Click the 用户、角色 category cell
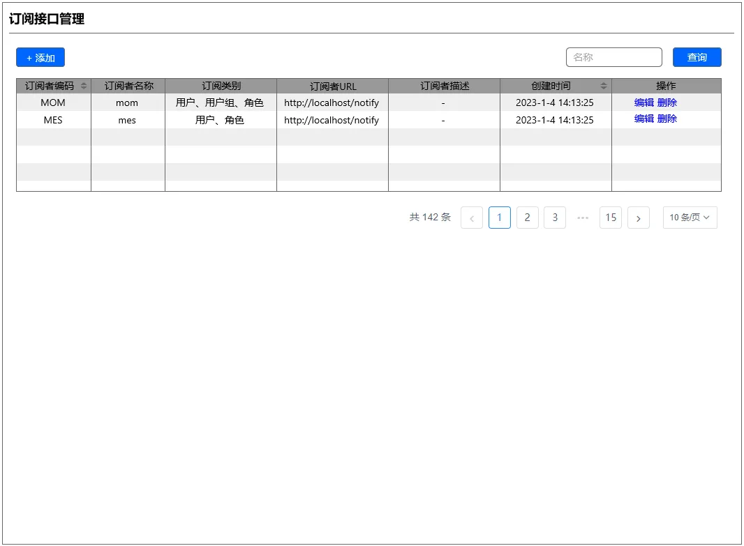This screenshot has width=744, height=546. click(220, 120)
